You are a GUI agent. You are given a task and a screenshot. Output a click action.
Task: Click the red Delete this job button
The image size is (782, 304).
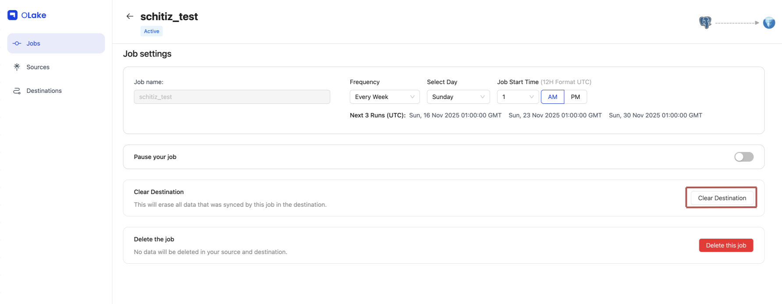click(x=726, y=245)
